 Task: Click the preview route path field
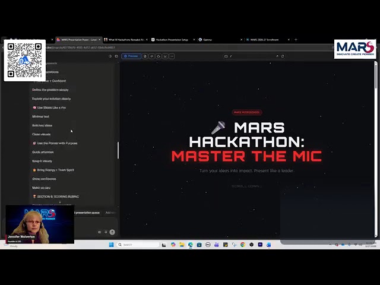[x=252, y=56]
